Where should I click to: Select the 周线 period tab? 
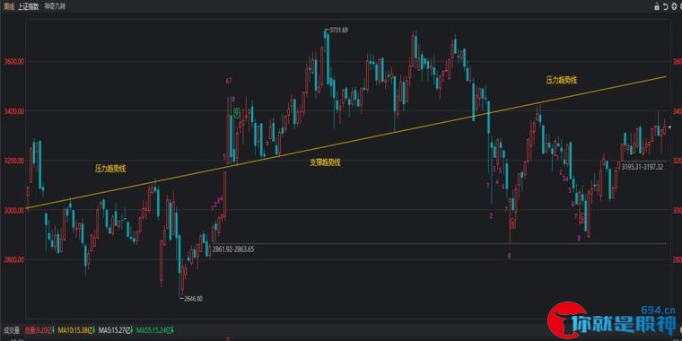tap(9, 7)
